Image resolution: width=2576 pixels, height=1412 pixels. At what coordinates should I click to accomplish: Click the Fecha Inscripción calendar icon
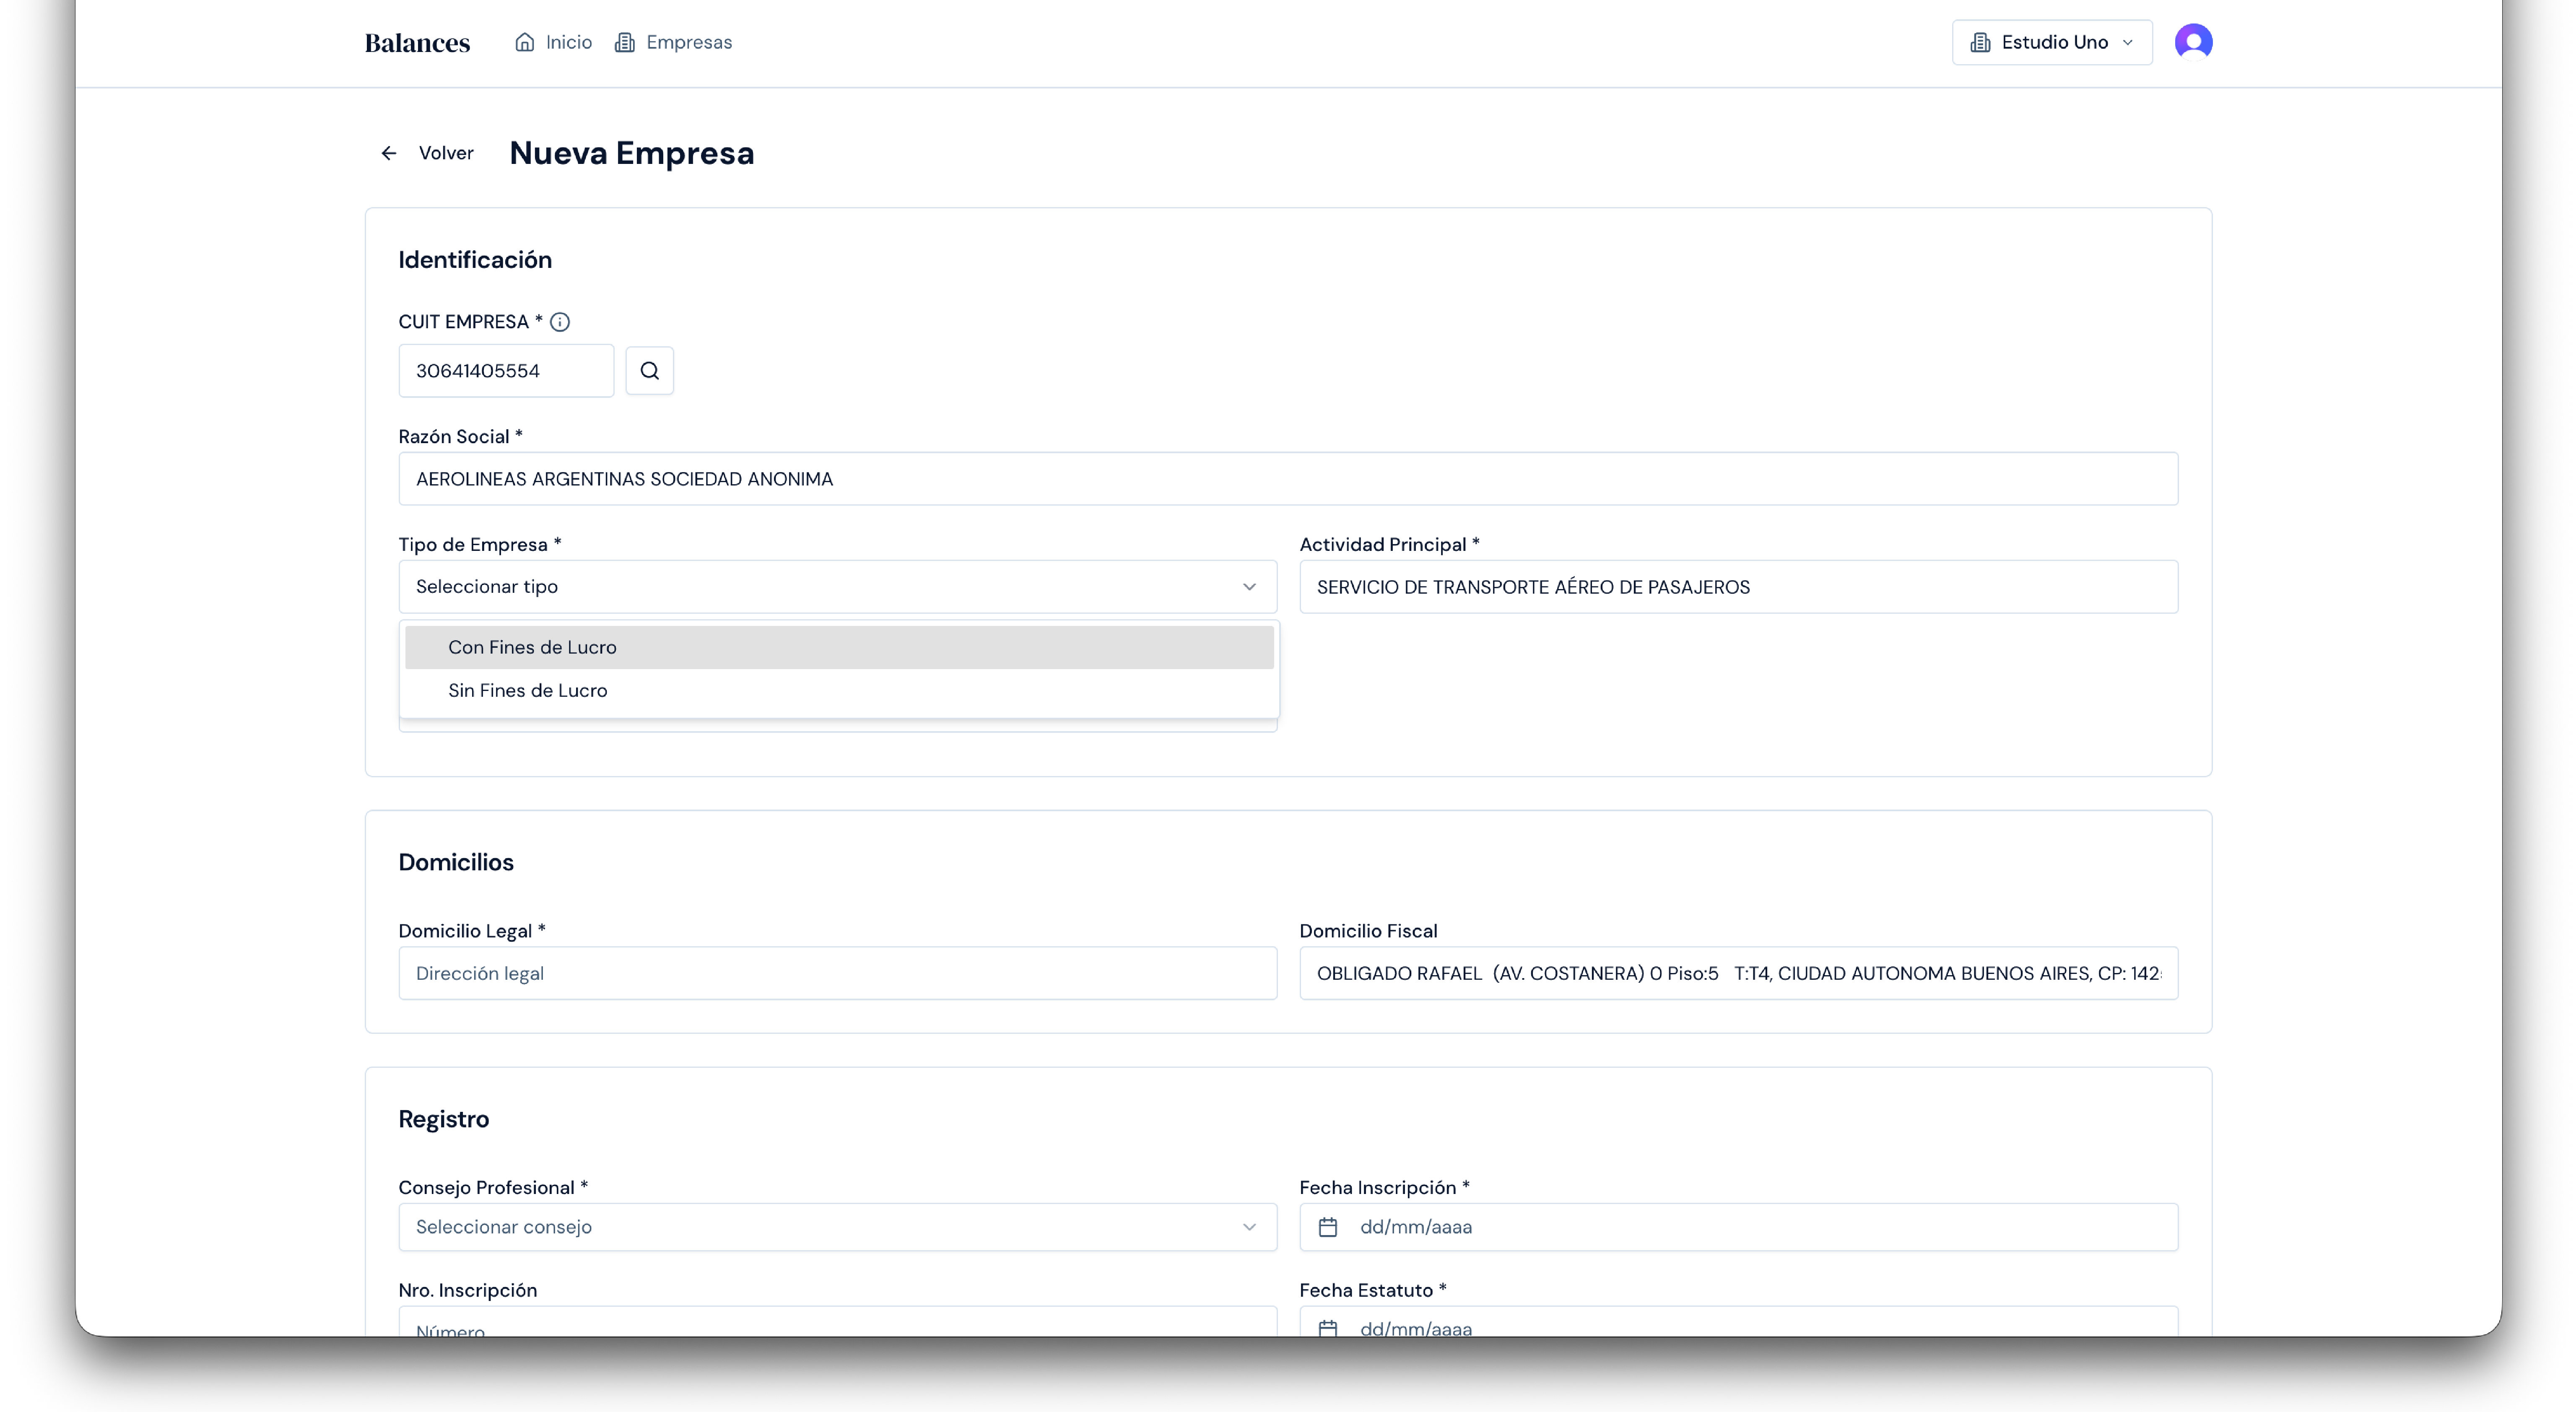[1327, 1227]
